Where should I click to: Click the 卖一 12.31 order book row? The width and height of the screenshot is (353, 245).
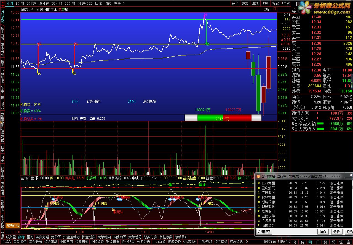[x=322, y=38]
